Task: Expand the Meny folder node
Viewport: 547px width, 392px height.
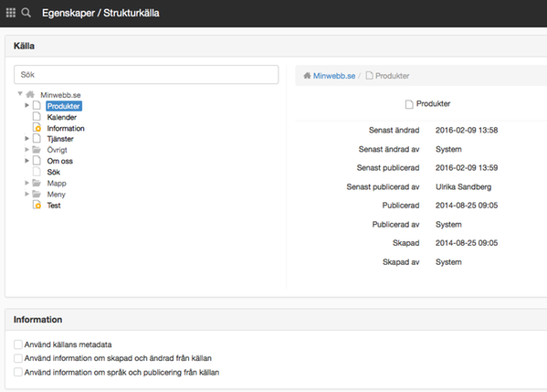Action: [x=26, y=194]
